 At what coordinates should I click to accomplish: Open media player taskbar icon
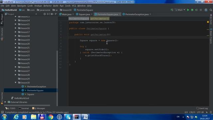tap(25, 117)
